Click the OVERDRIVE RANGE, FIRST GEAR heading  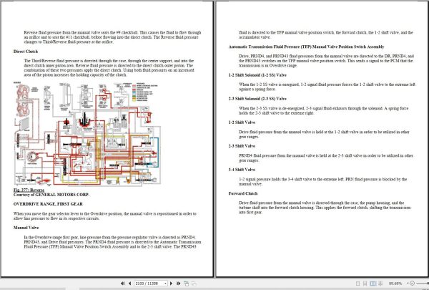[x=48, y=204]
